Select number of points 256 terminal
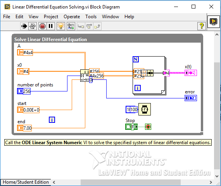The width and height of the screenshot is (221, 186). 24,91
